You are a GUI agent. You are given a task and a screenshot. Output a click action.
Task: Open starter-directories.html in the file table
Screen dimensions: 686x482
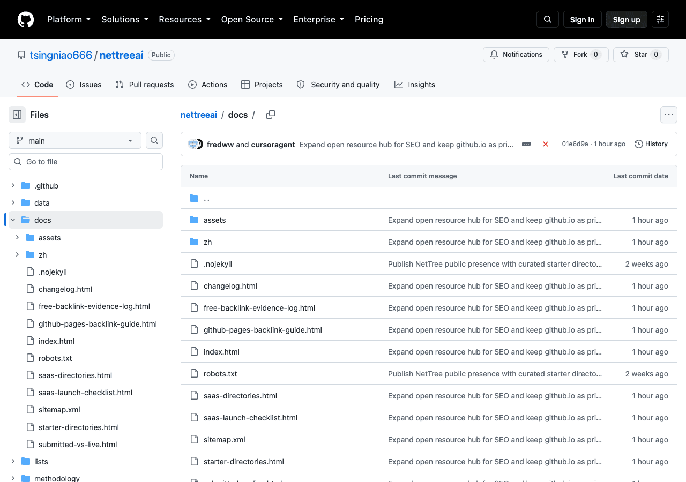coord(244,462)
